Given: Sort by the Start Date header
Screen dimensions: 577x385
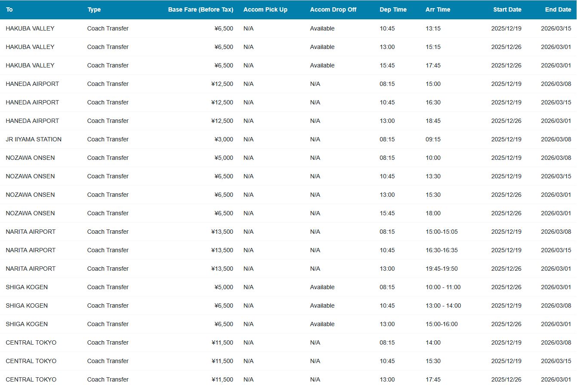Looking at the screenshot, I should click(x=507, y=9).
